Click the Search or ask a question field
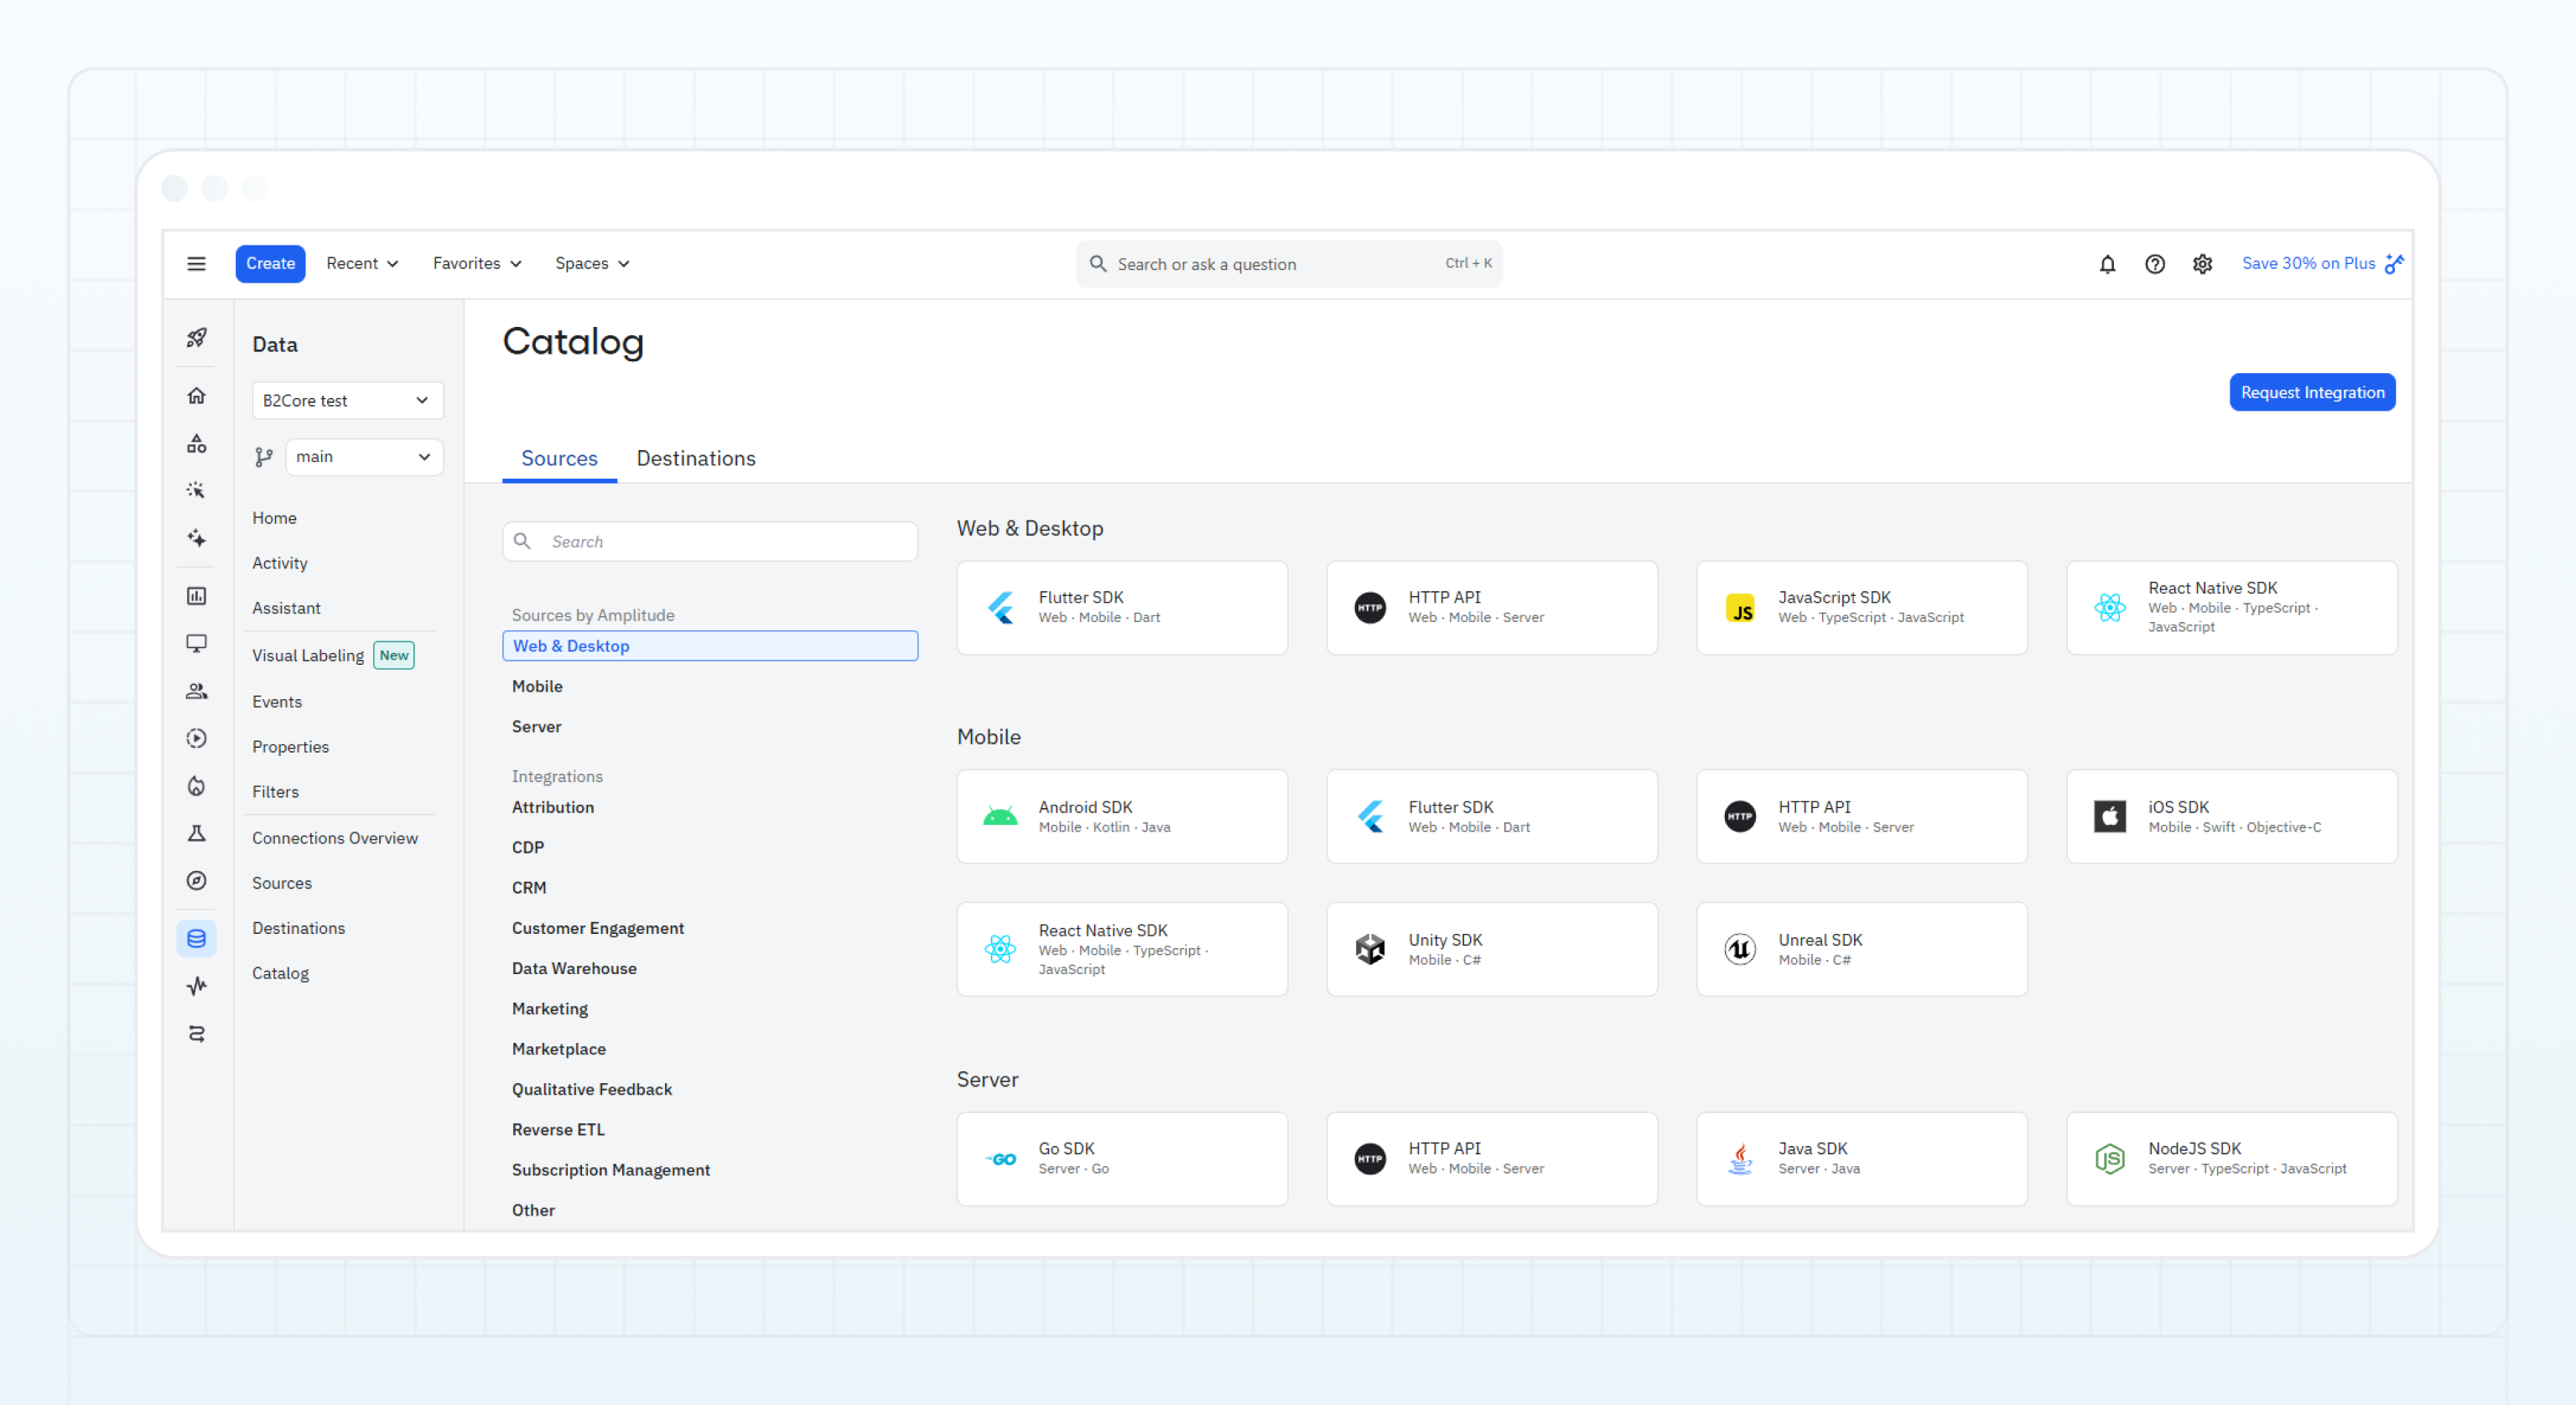Viewport: 2576px width, 1405px height. pyautogui.click(x=1289, y=264)
